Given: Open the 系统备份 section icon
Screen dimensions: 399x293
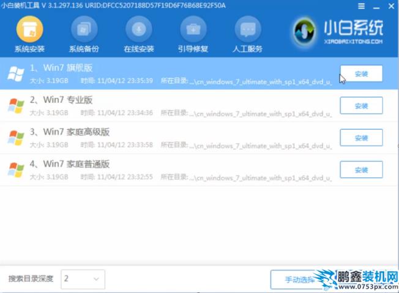Looking at the screenshot, I should point(84,29).
